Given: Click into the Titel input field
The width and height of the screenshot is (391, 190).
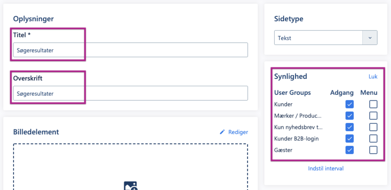Looking at the screenshot, I should point(130,50).
